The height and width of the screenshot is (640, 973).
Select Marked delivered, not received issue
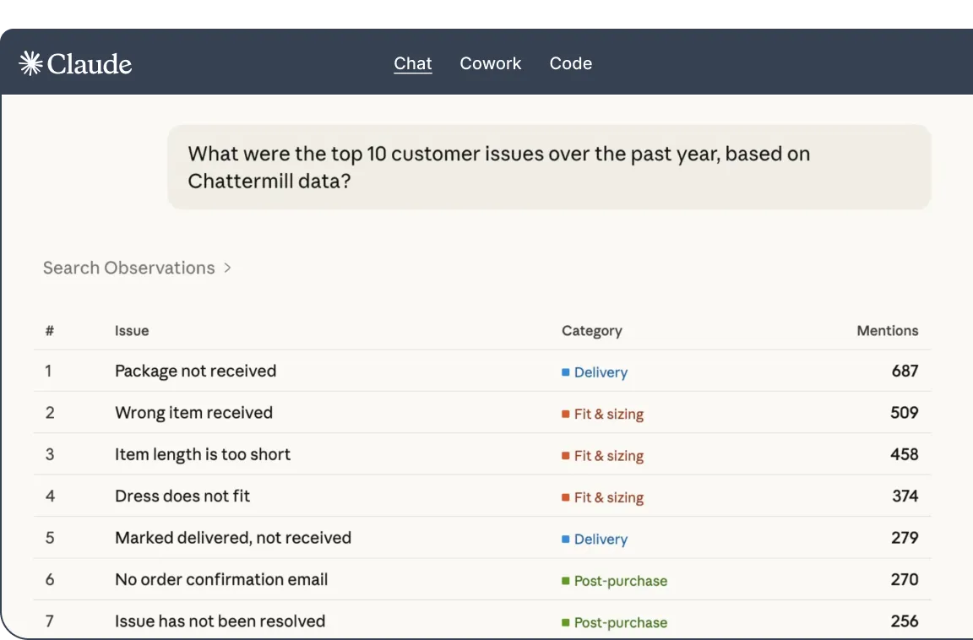click(233, 537)
